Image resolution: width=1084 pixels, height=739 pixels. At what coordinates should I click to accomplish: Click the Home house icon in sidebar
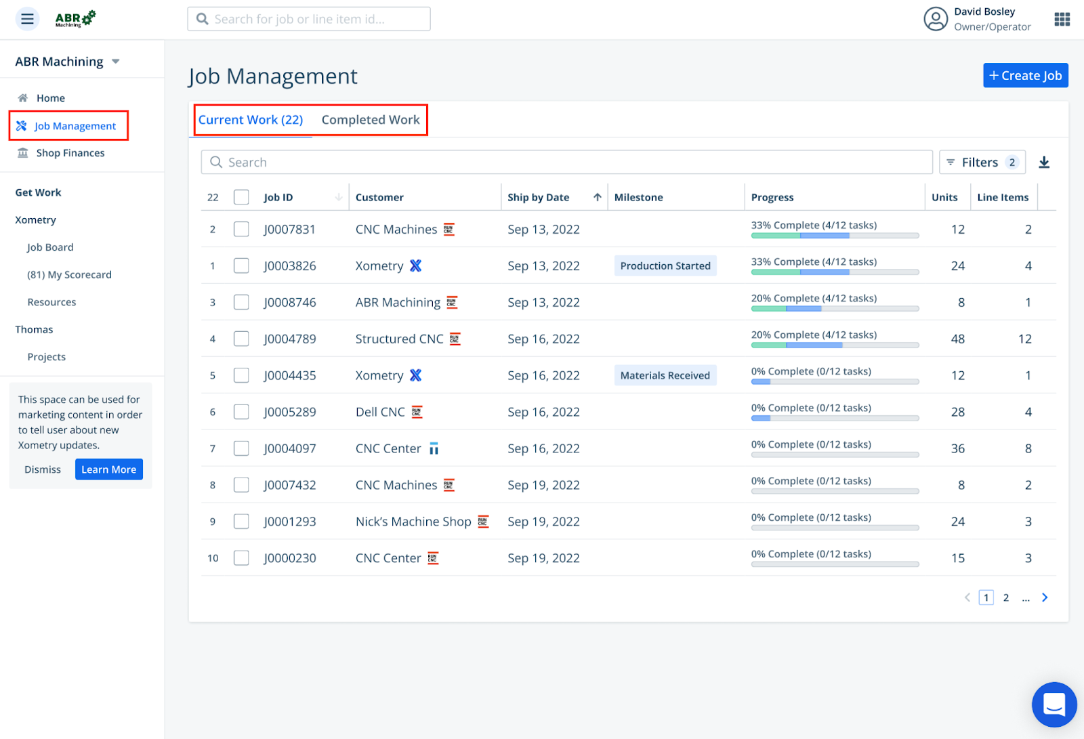point(23,98)
